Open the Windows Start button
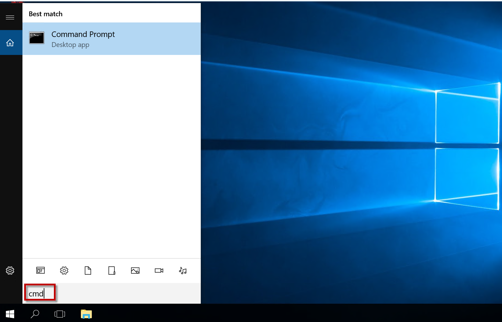The width and height of the screenshot is (502, 322). point(10,314)
